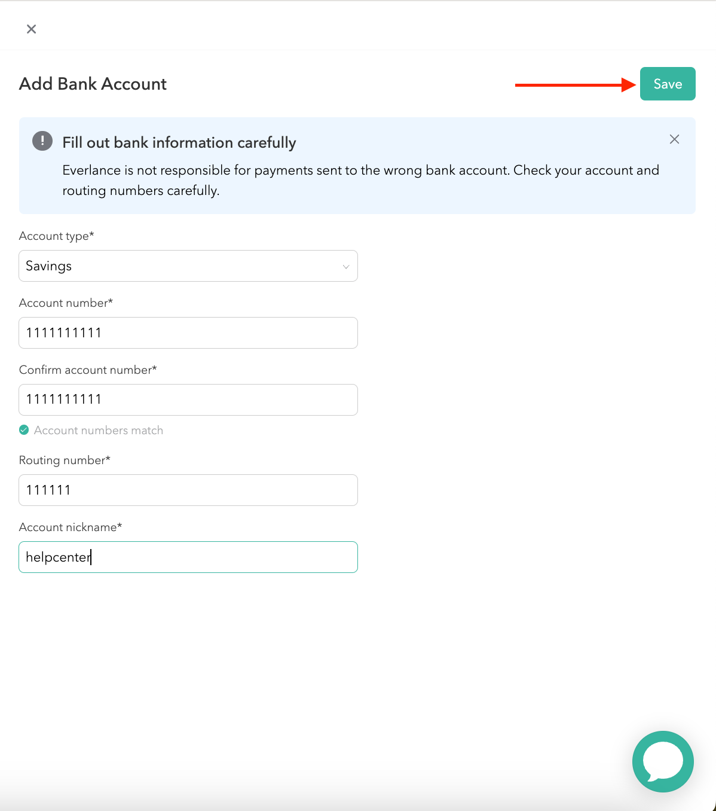Click the Add Bank Account heading

93,84
